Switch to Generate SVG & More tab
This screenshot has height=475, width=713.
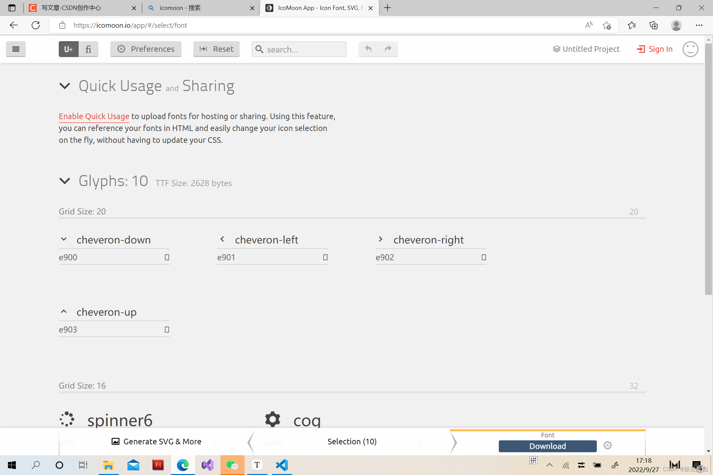click(156, 442)
